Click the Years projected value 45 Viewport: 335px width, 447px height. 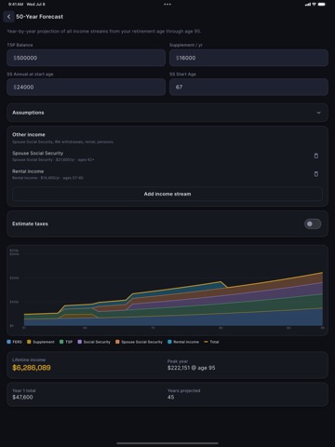point(170,398)
